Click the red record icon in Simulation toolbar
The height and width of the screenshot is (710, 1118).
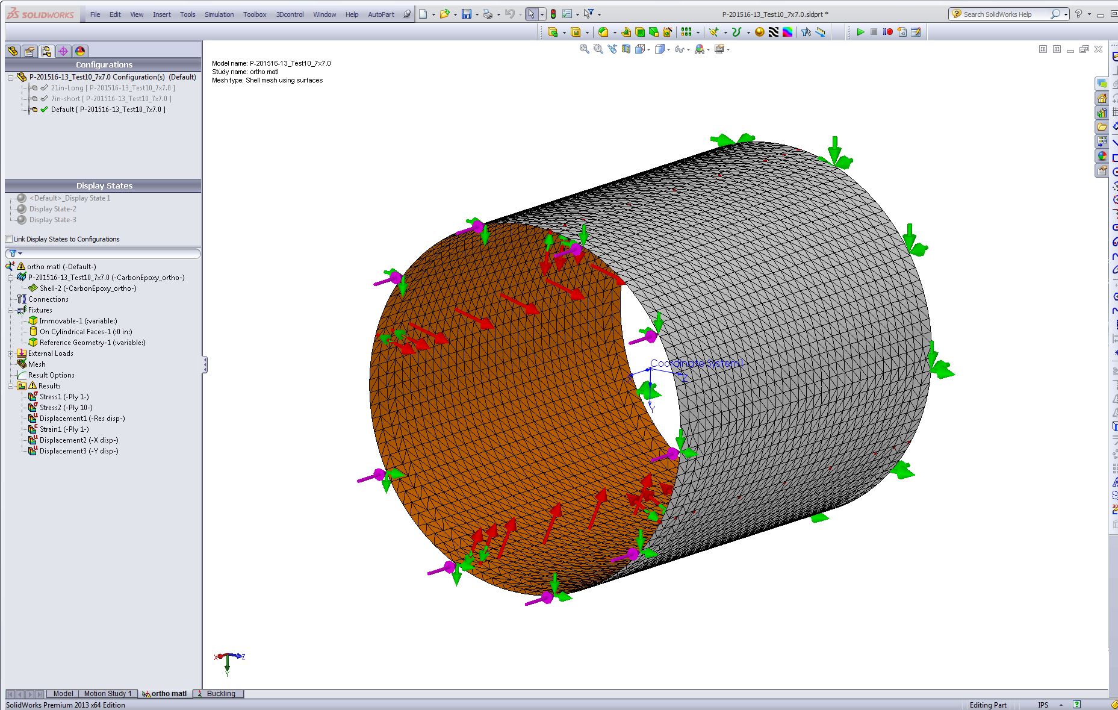pyautogui.click(x=887, y=32)
